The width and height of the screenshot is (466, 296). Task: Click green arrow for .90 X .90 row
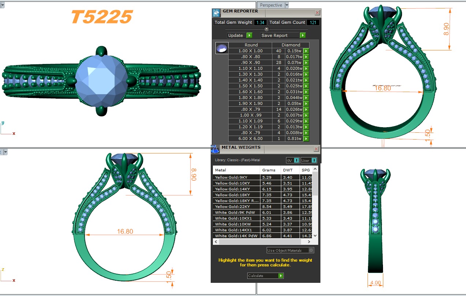tap(306, 63)
